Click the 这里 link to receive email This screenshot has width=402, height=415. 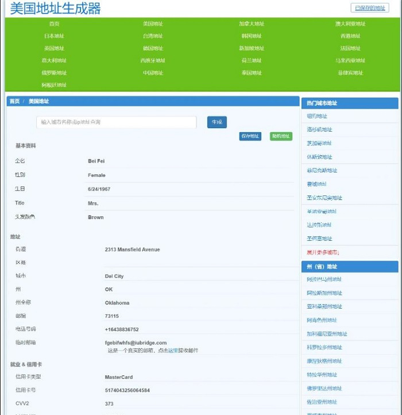(x=173, y=350)
